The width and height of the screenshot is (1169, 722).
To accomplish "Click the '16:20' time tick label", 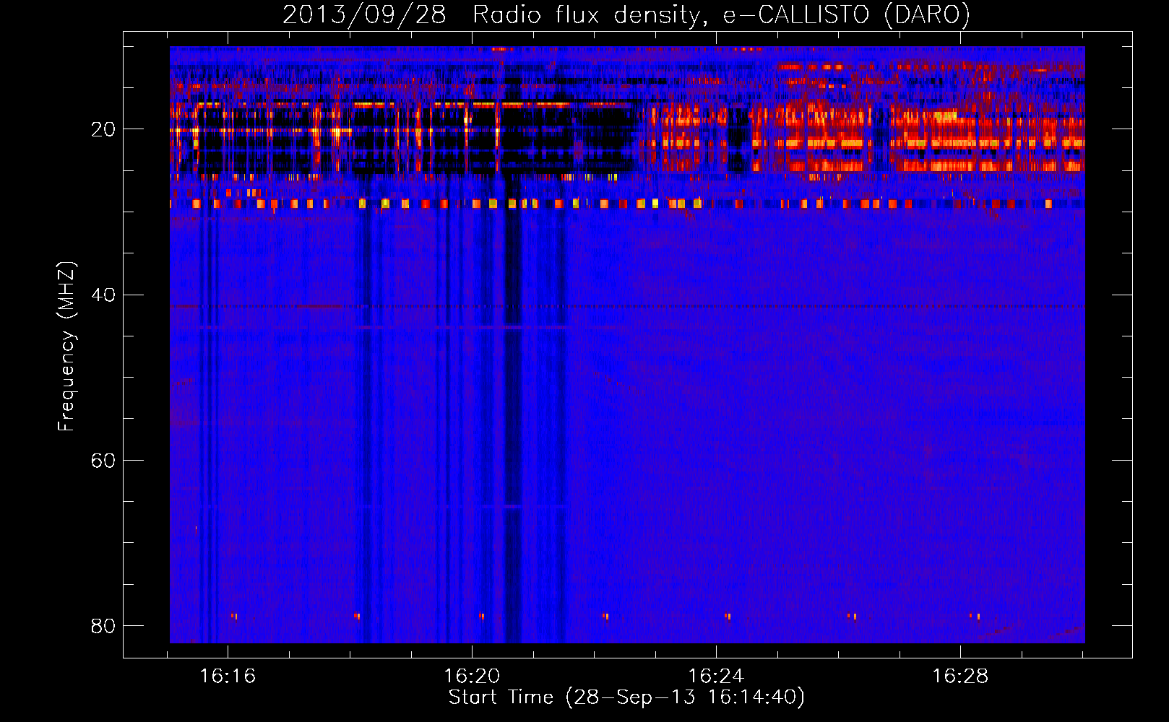I will (472, 677).
